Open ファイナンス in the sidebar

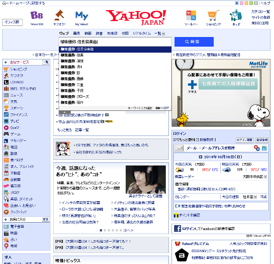19,115
